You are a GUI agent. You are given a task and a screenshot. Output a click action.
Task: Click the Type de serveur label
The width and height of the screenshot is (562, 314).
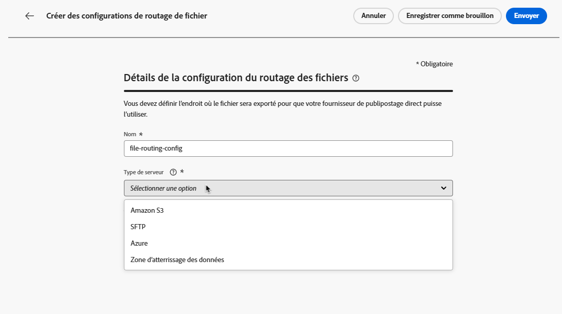point(143,173)
